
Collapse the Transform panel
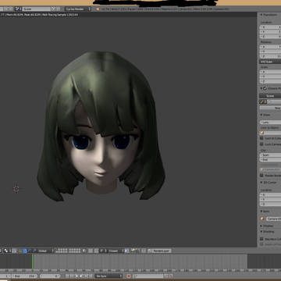point(261,15)
